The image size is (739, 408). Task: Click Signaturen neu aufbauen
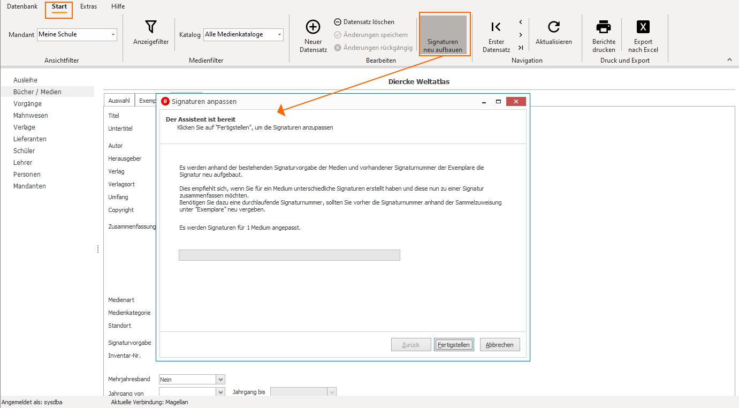click(x=443, y=35)
